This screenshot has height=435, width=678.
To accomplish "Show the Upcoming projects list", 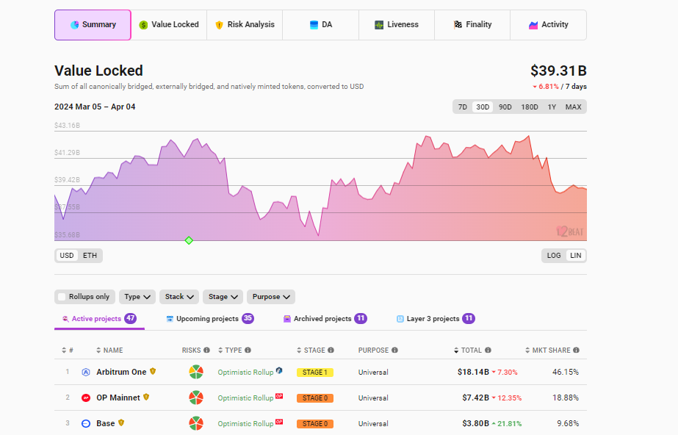I will [209, 319].
